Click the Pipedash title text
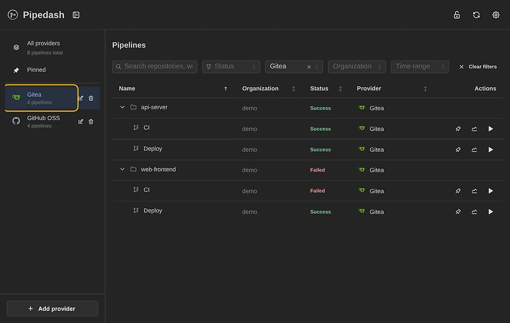This screenshot has width=510, height=323. point(44,15)
